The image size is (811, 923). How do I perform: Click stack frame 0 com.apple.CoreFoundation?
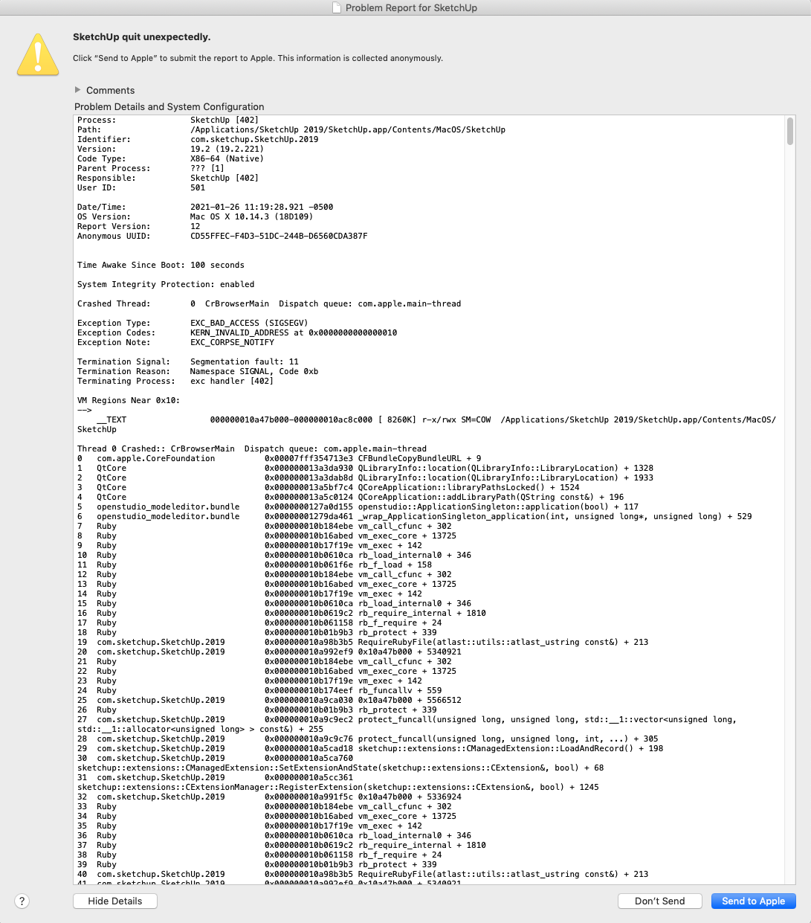tap(280, 458)
